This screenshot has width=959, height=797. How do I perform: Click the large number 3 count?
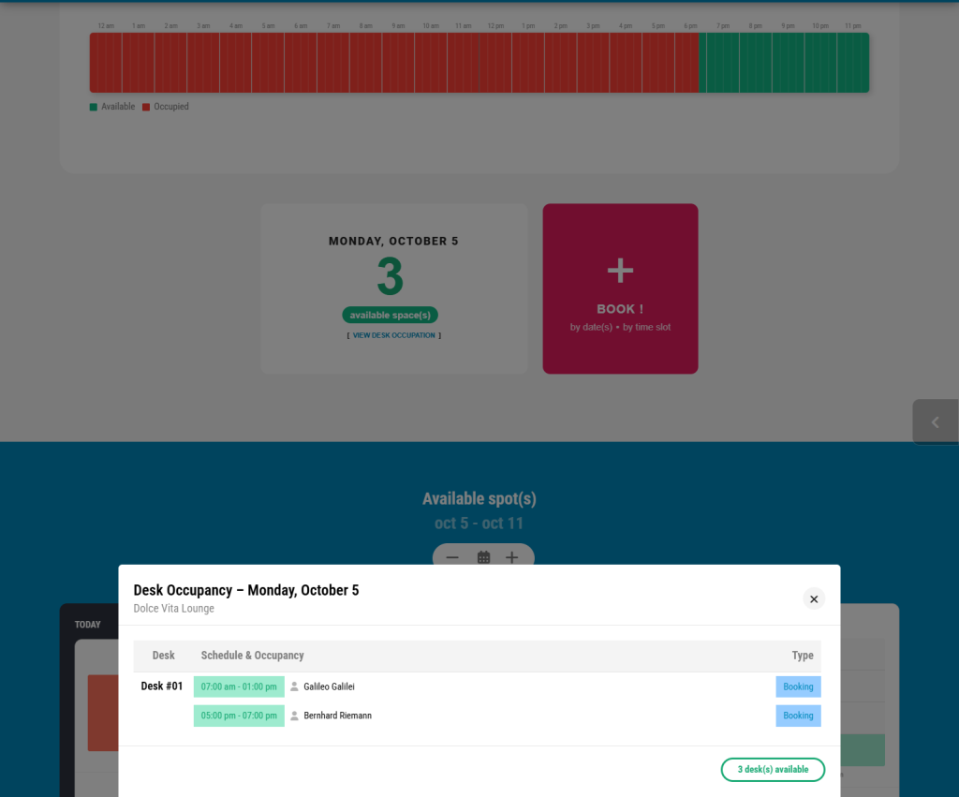[391, 276]
